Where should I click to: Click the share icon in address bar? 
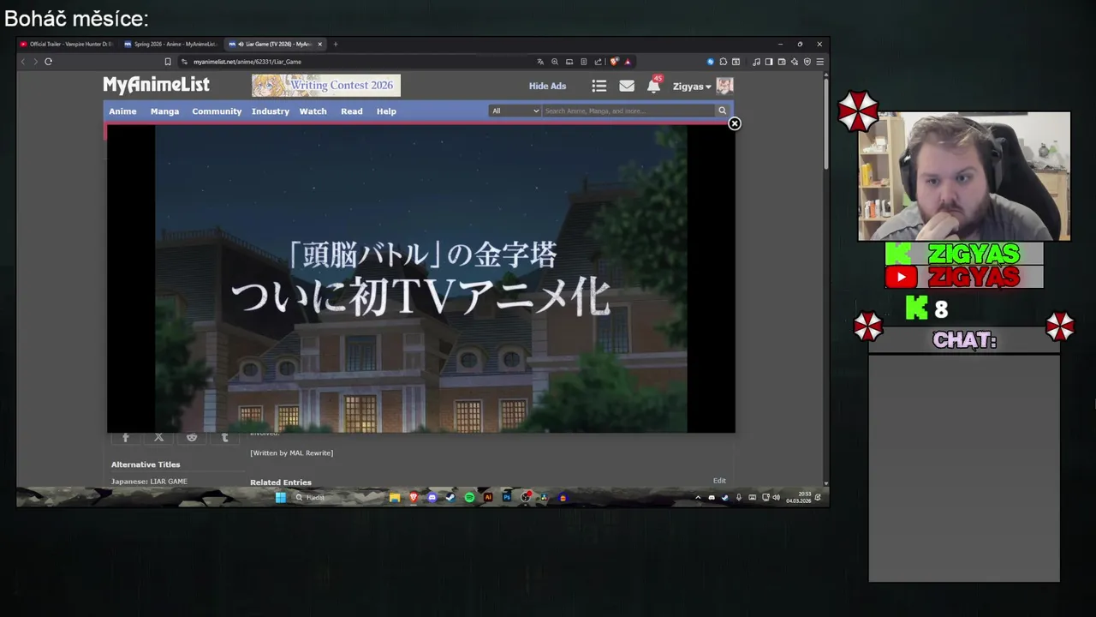(599, 62)
